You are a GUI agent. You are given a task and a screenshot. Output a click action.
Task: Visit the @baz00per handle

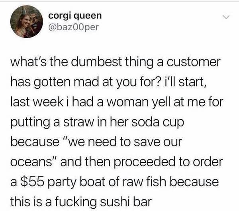[74, 27]
